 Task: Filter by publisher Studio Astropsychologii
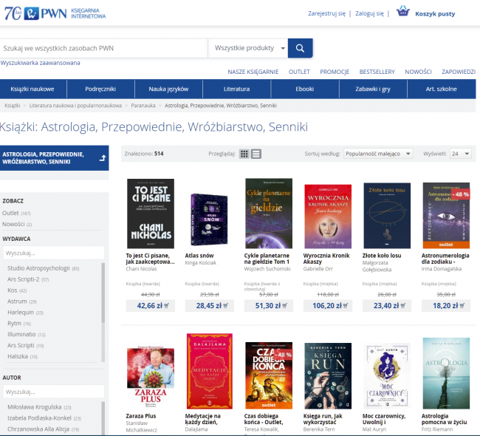click(x=38, y=268)
